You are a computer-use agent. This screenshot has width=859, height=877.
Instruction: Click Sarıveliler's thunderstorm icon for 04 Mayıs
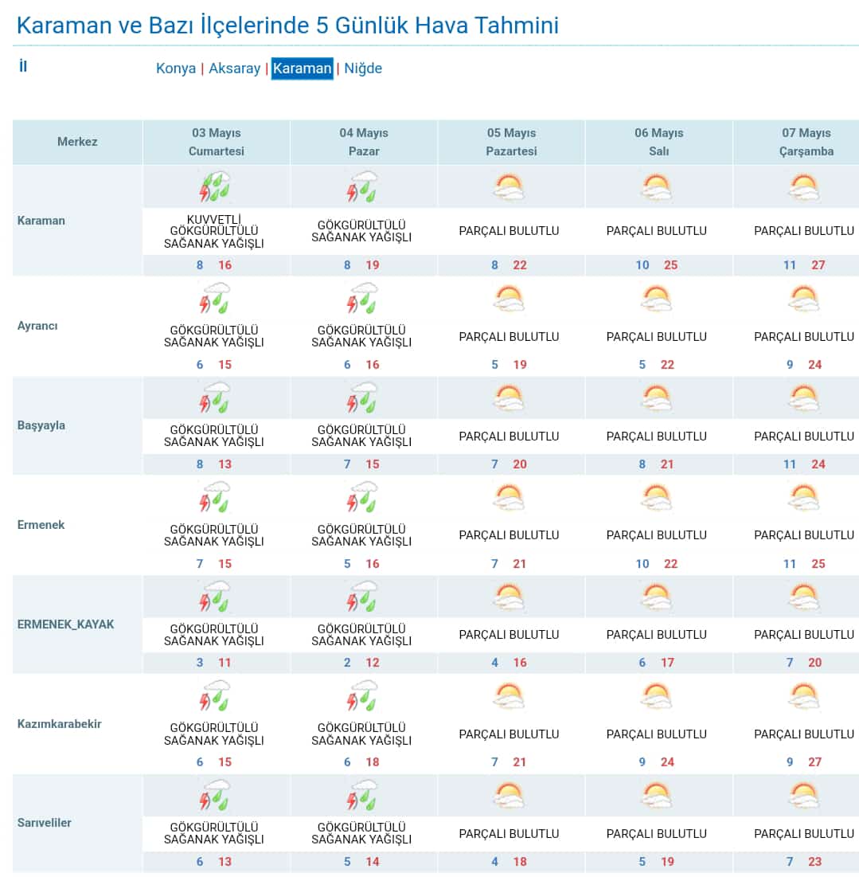[x=362, y=795]
